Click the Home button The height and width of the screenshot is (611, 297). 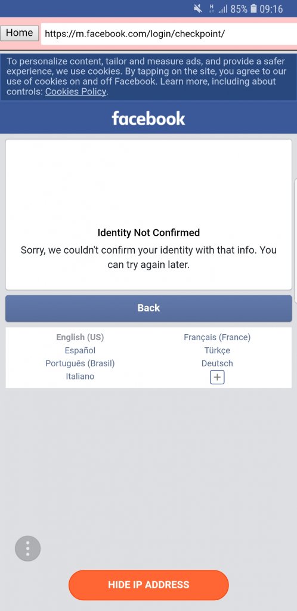20,33
